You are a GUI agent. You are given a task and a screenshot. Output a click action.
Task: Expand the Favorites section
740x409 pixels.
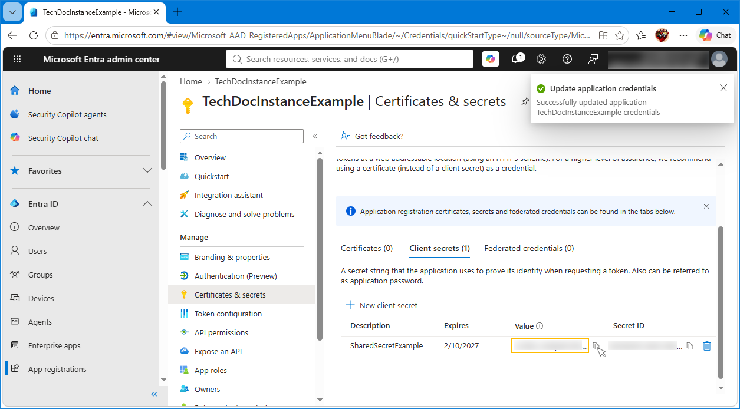[147, 171]
